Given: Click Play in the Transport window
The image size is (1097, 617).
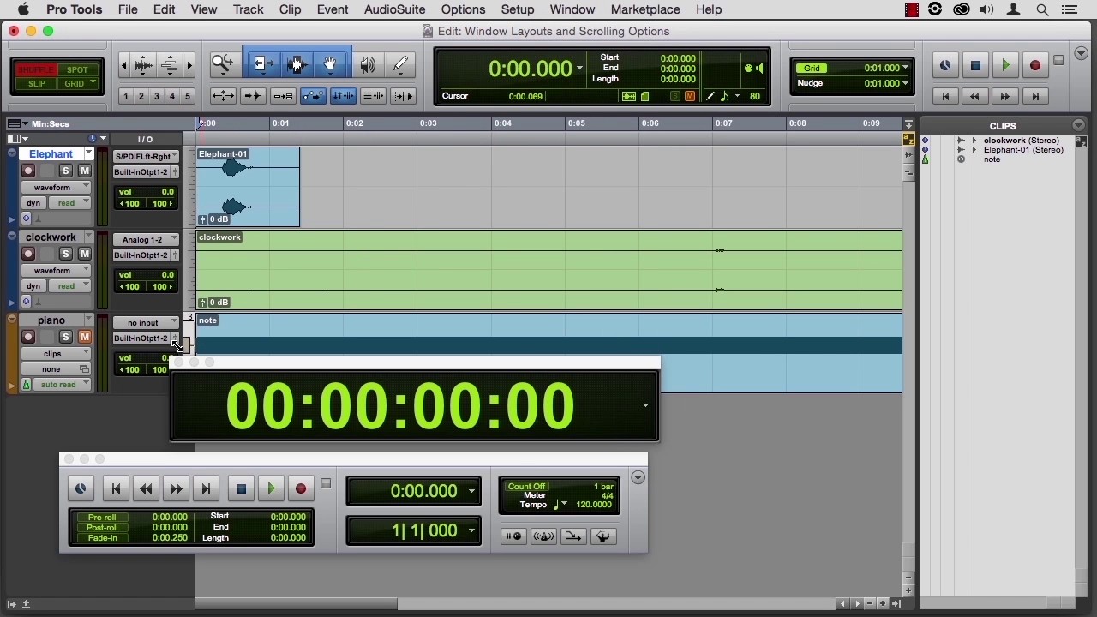Looking at the screenshot, I should click(x=271, y=488).
